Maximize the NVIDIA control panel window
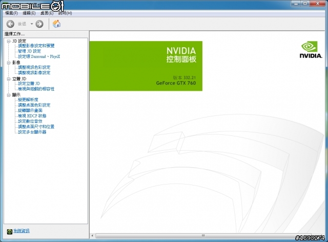 [x=305, y=4]
